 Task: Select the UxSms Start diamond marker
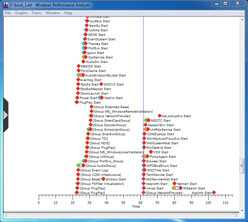86,30
